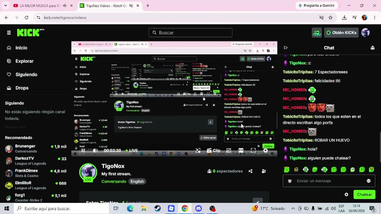Image resolution: width=381 pixels, height=214 pixels.
Task: Open the Kick sidebar hamburger menu
Action: click(9, 33)
